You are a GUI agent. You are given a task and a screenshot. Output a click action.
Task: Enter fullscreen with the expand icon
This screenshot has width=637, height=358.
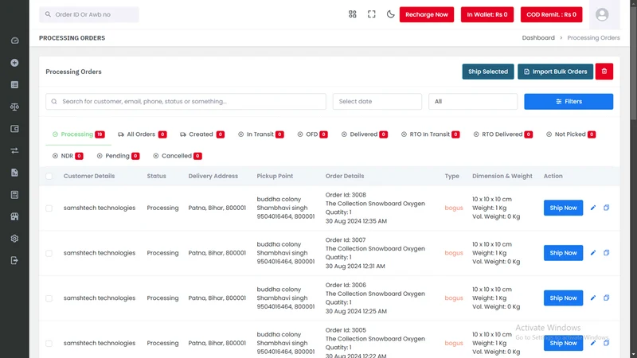371,14
